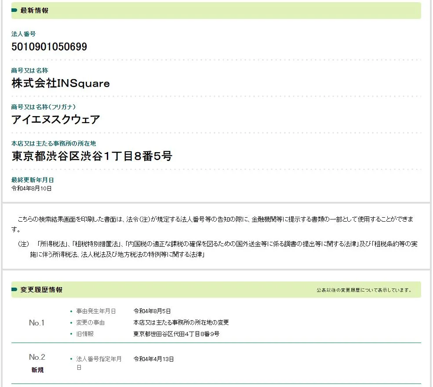Screen dimensions: 433x387
Task: Click the 旧情報 label
Action: (x=85, y=334)
